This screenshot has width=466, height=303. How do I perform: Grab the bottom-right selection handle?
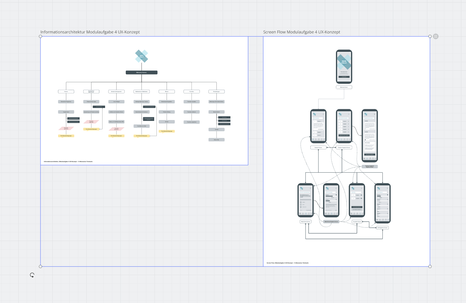pos(430,267)
